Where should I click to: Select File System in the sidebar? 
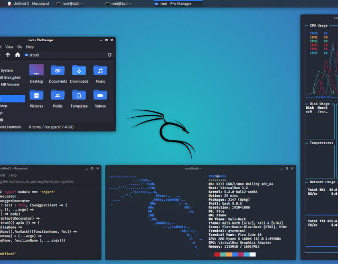coord(12,70)
